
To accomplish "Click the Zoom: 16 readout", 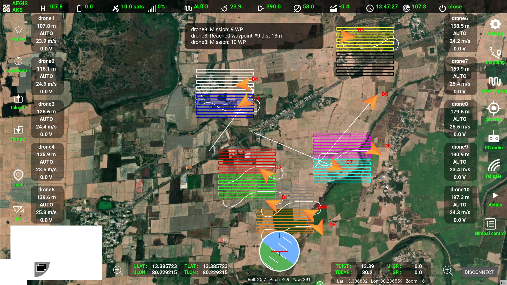I will [415, 281].
